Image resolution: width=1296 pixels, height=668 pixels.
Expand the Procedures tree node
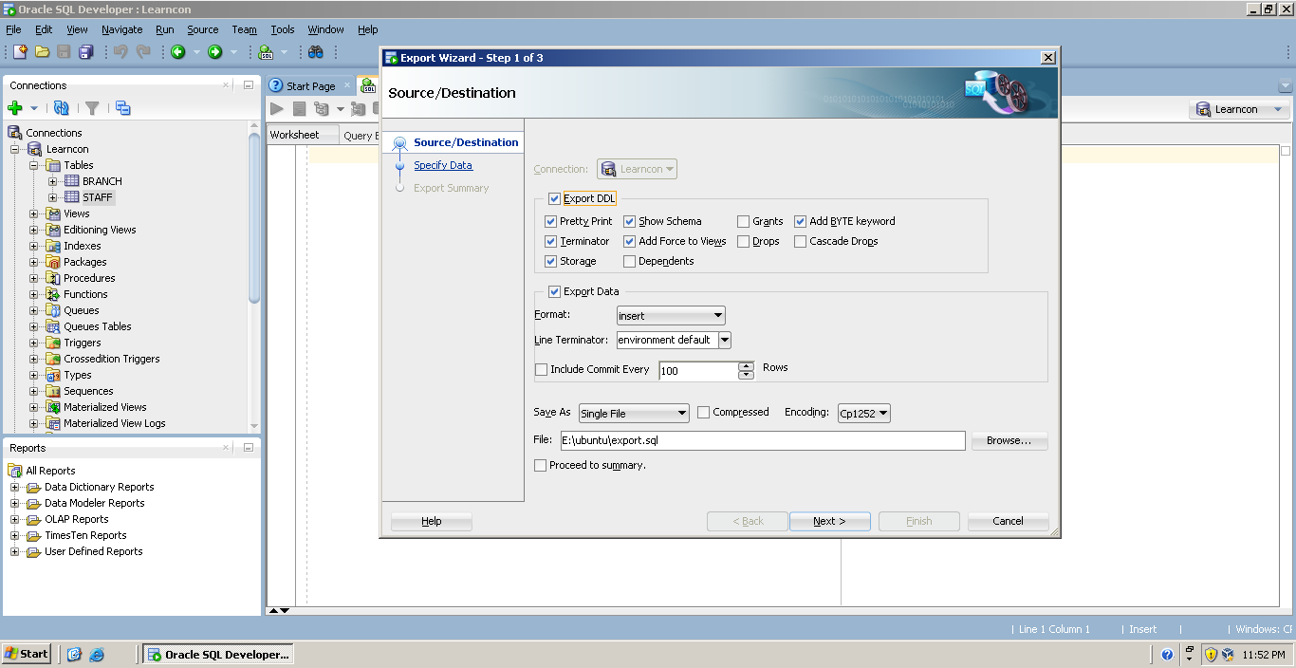[x=34, y=278]
